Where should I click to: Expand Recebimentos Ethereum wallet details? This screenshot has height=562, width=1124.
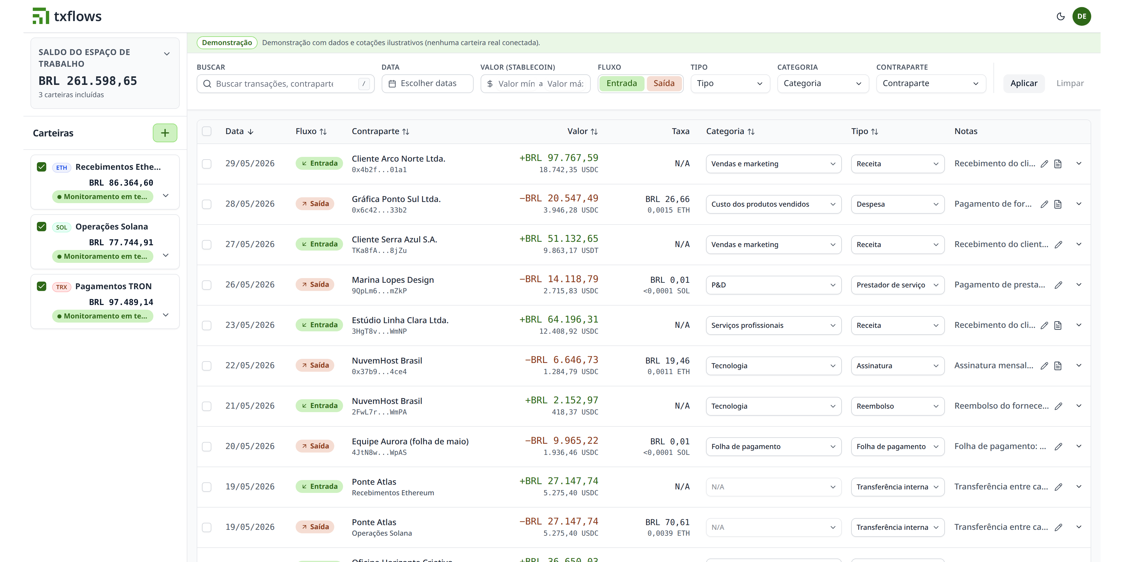(x=166, y=196)
